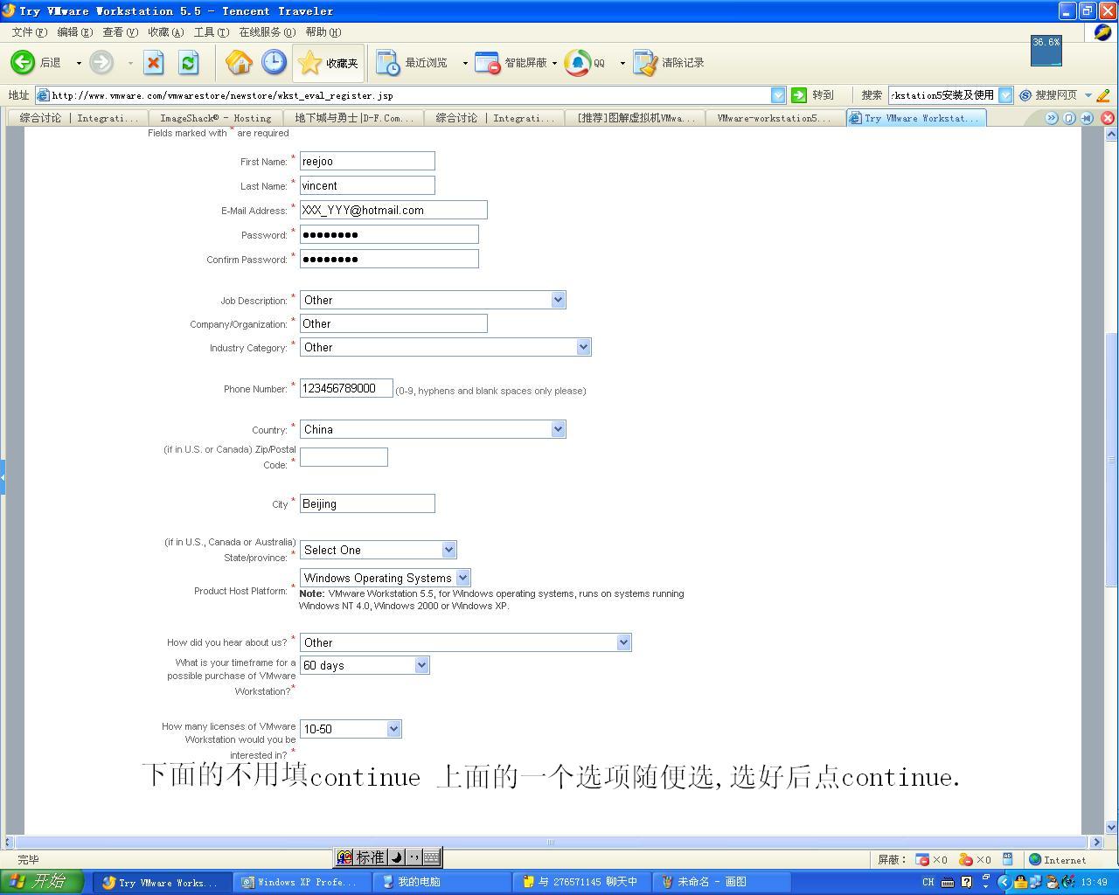Open the address bar history dropdown arrow

(778, 95)
